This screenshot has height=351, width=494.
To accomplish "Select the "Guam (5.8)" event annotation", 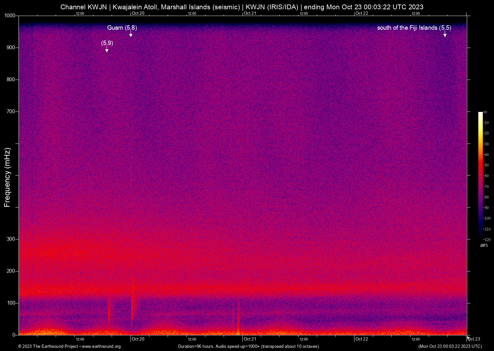I will (x=122, y=28).
